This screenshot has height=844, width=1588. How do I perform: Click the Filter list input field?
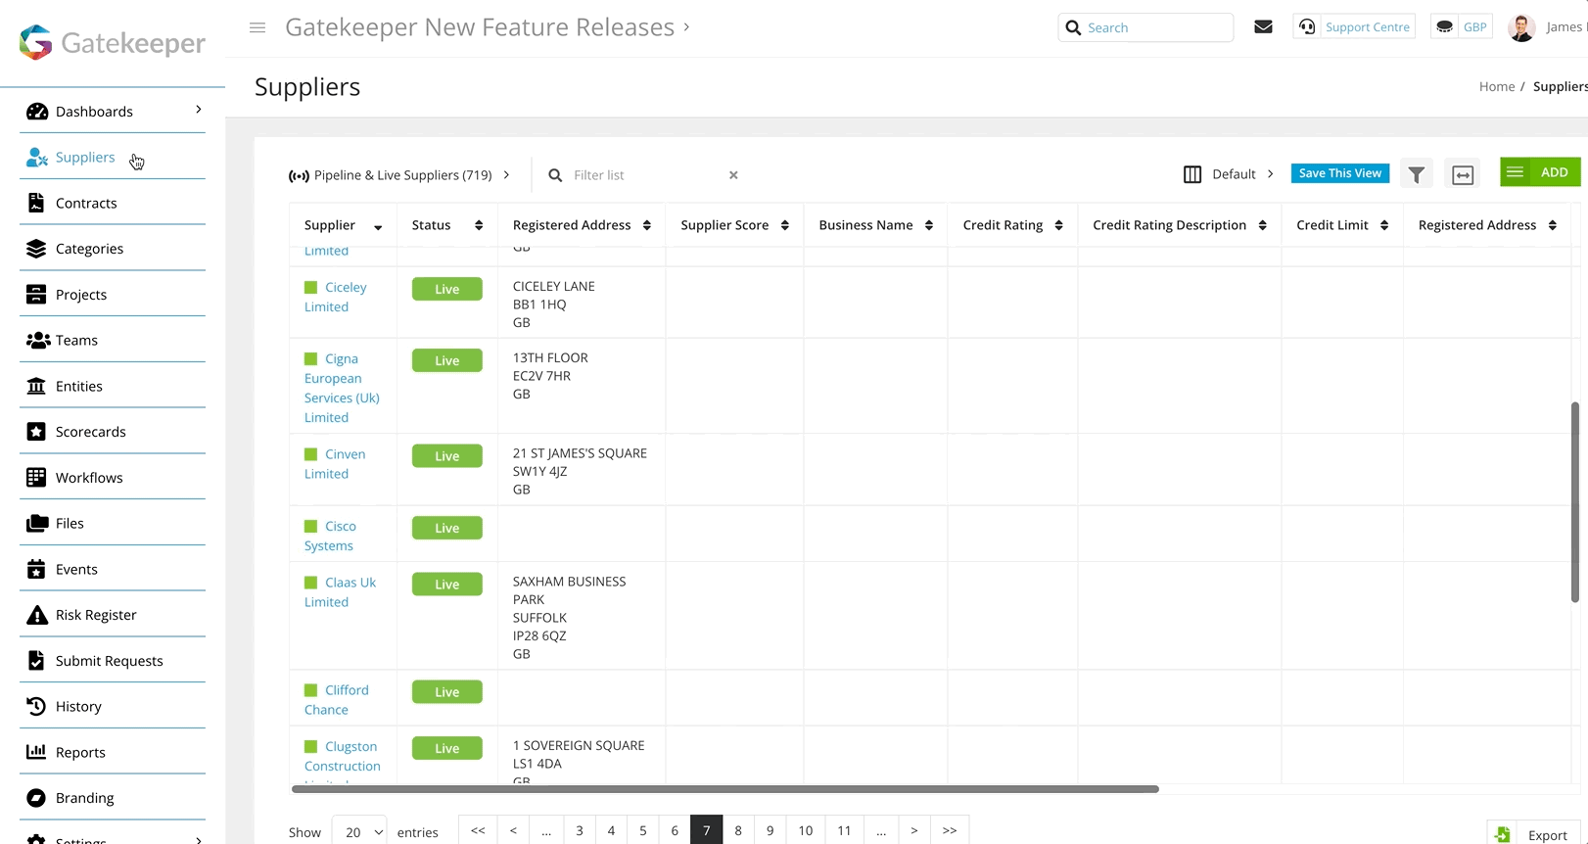pos(646,175)
